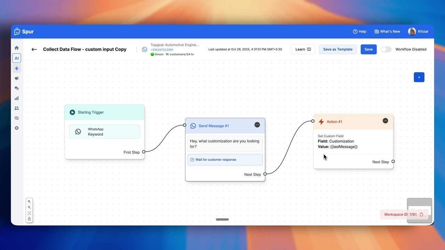Click the Set Custom Field label

tap(331, 136)
